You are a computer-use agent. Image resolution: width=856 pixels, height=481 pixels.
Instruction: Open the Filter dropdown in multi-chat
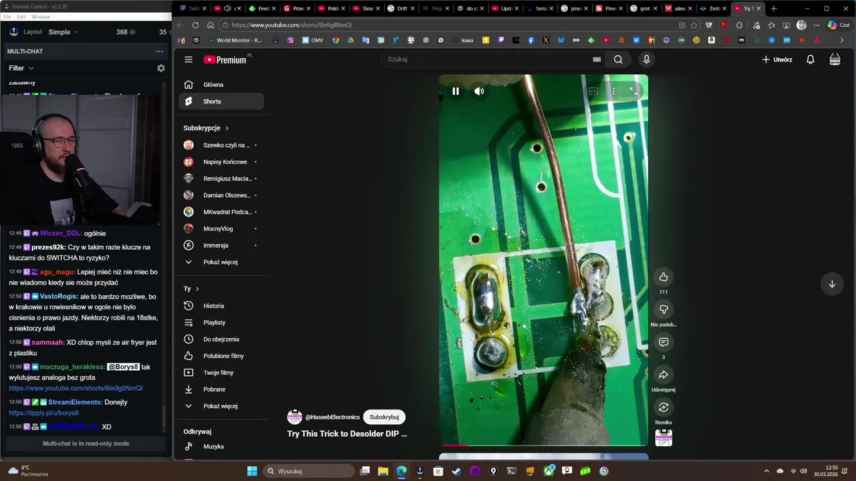[21, 68]
